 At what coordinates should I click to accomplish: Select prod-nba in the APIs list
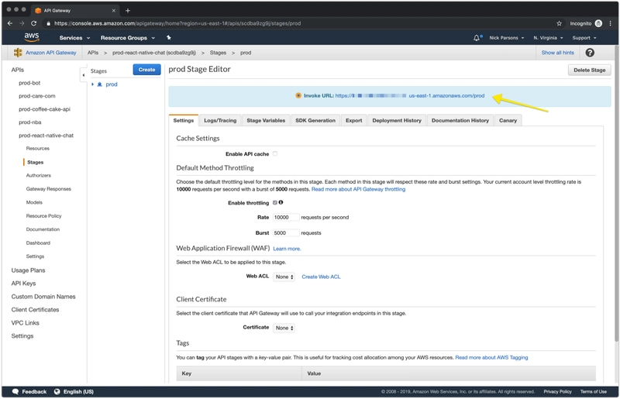pos(30,122)
